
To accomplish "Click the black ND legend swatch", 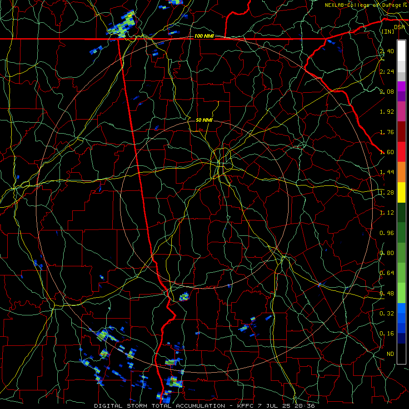I will 401,354.
